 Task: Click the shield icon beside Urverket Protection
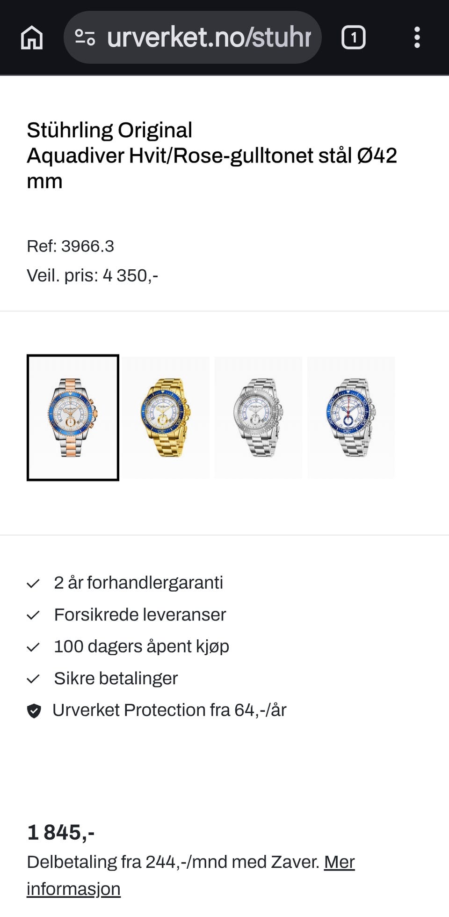pyautogui.click(x=34, y=711)
